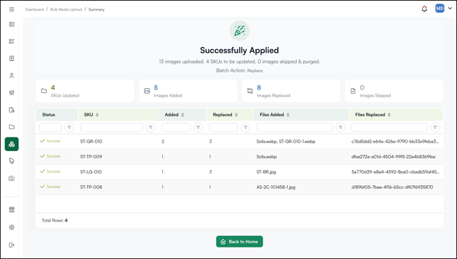The image size is (457, 259).
Task: Open the user profile icon in sidebar
Action: [12, 76]
